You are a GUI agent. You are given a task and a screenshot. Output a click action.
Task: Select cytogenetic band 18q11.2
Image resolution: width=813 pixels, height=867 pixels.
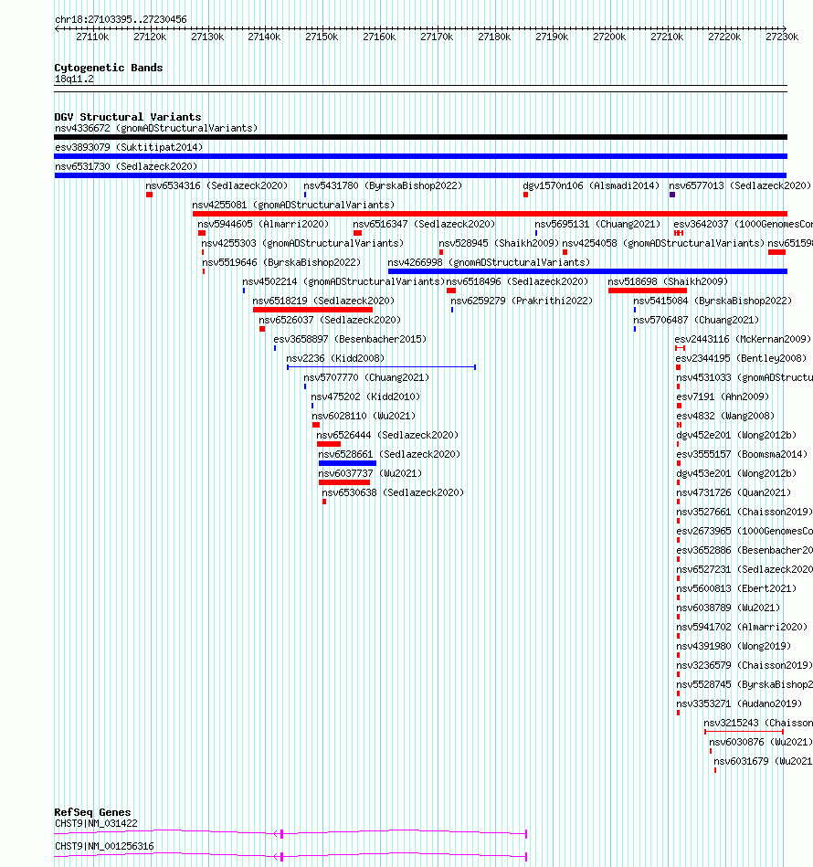[74, 79]
